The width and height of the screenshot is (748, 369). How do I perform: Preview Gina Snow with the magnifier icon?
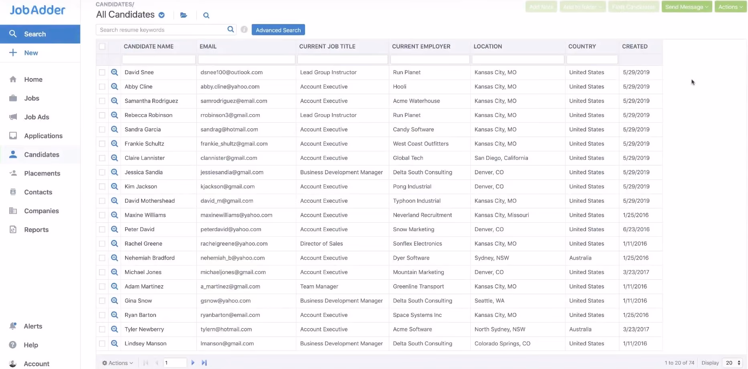[x=115, y=300]
